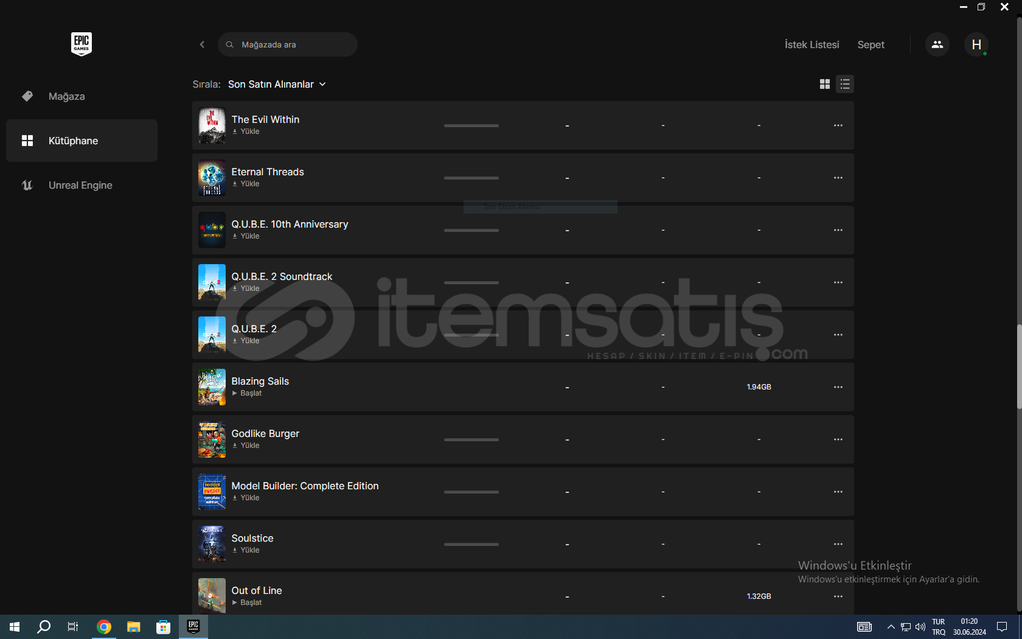Open Microsoft Store from taskbar
This screenshot has width=1022, height=639.
[x=163, y=627]
